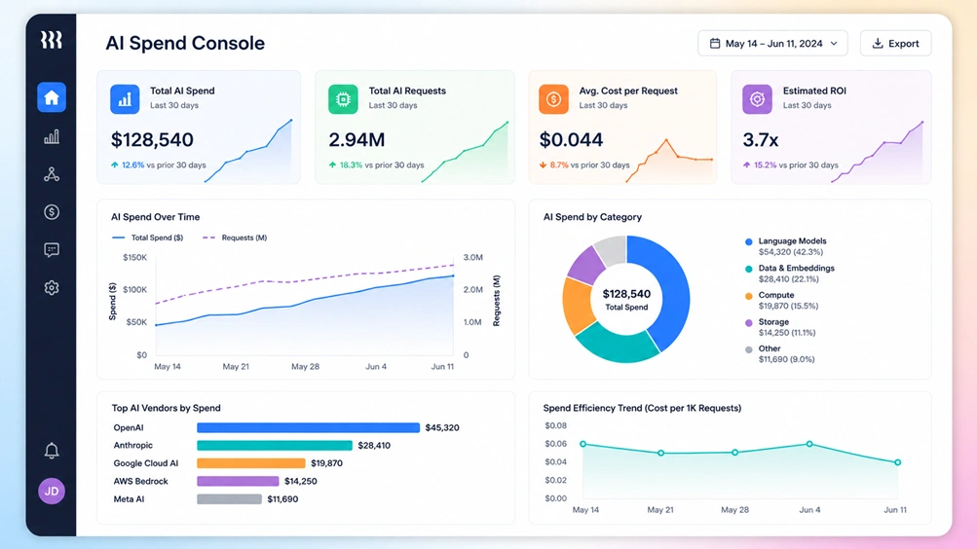Click the Top AI Vendors by Spend title

coord(166,408)
